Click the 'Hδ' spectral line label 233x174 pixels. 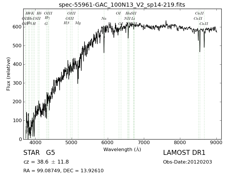point(39,13)
